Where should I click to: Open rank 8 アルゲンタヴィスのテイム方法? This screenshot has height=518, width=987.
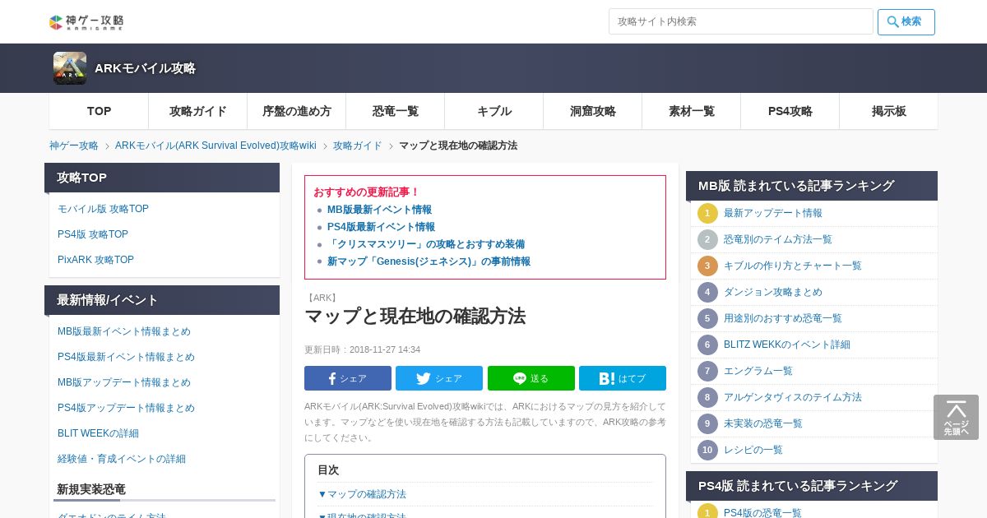point(793,397)
